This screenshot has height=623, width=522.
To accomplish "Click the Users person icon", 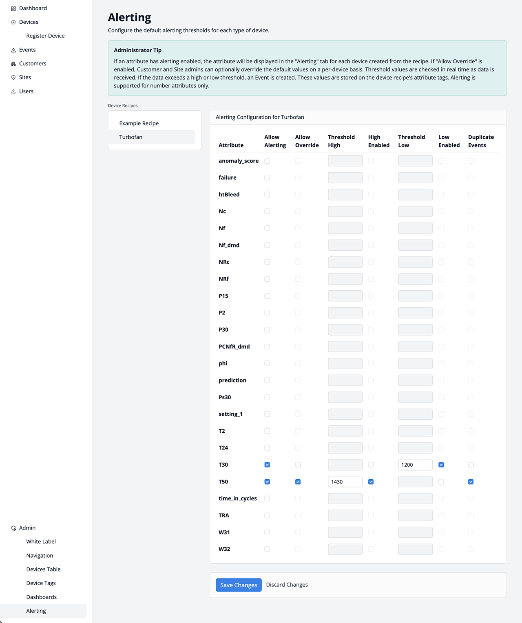I will pyautogui.click(x=13, y=91).
